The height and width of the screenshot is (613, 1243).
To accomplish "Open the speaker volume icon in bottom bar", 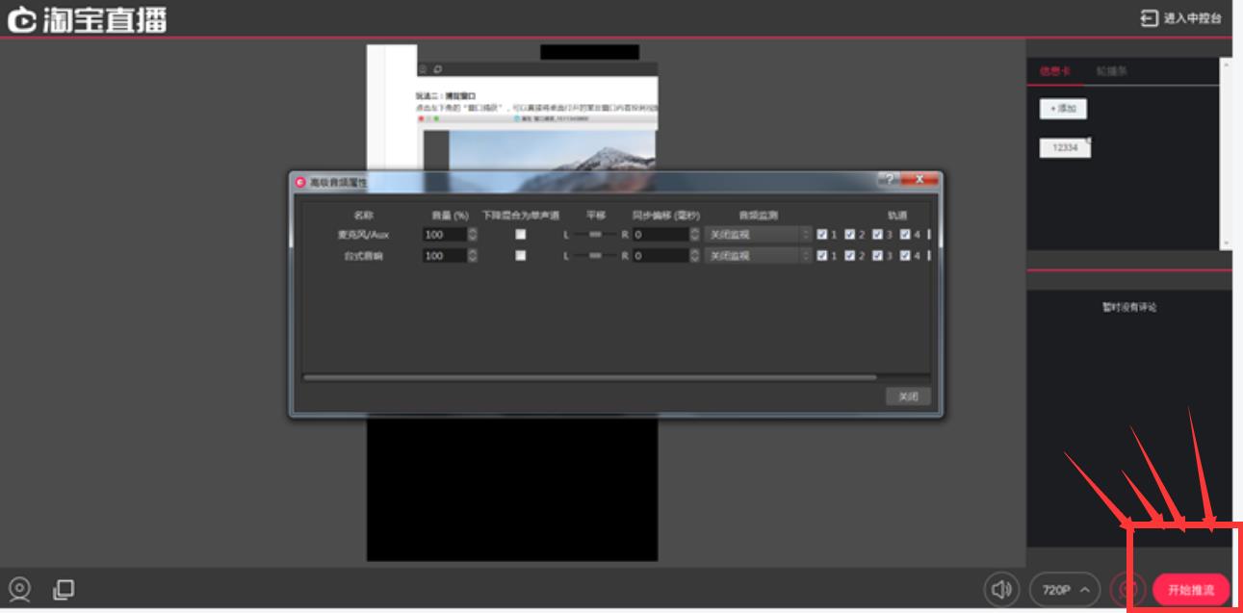I will click(1002, 589).
